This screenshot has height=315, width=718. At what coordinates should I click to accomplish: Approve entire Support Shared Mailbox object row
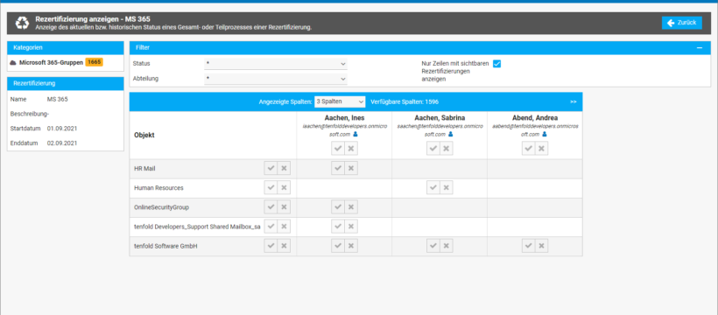click(271, 227)
